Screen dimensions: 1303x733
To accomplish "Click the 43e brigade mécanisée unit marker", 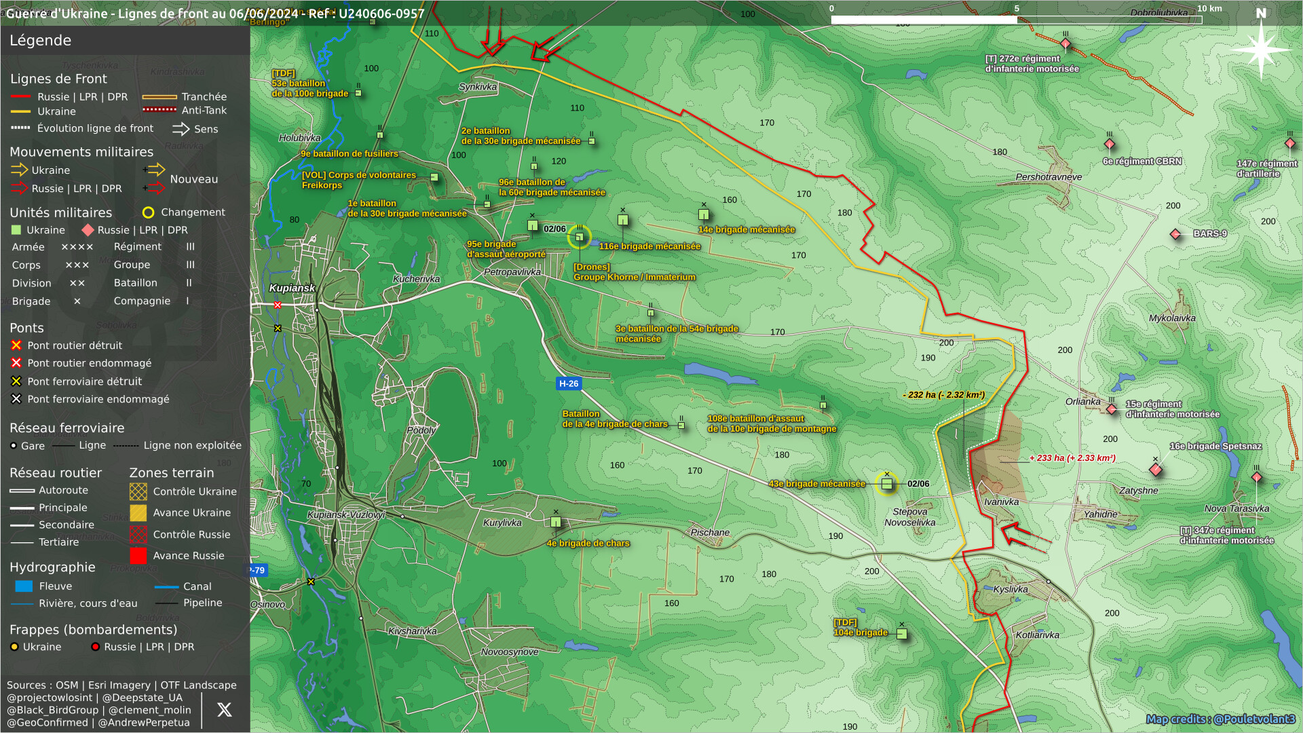I will pyautogui.click(x=886, y=484).
